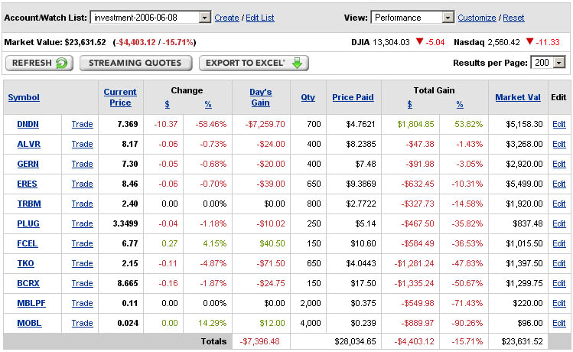Click Trade link for the GERN row
This screenshot has height=352, width=573.
[x=82, y=164]
